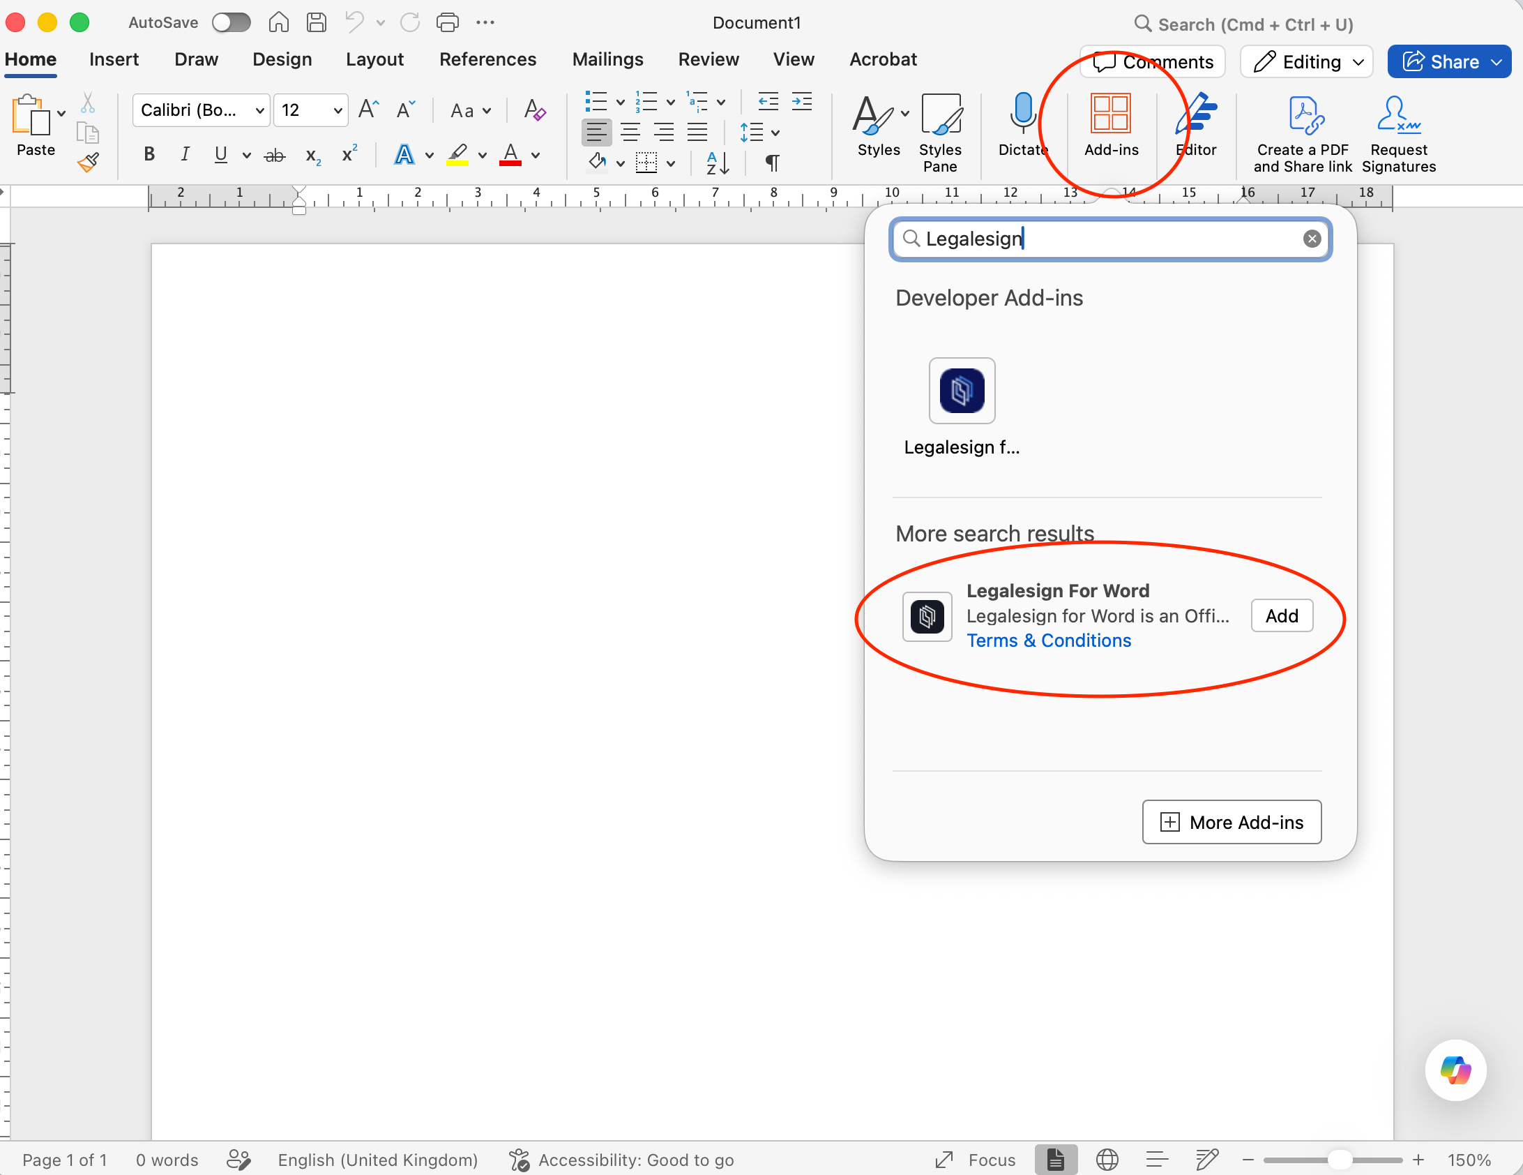This screenshot has width=1523, height=1175.
Task: Clear the add-ins search field
Action: (1312, 239)
